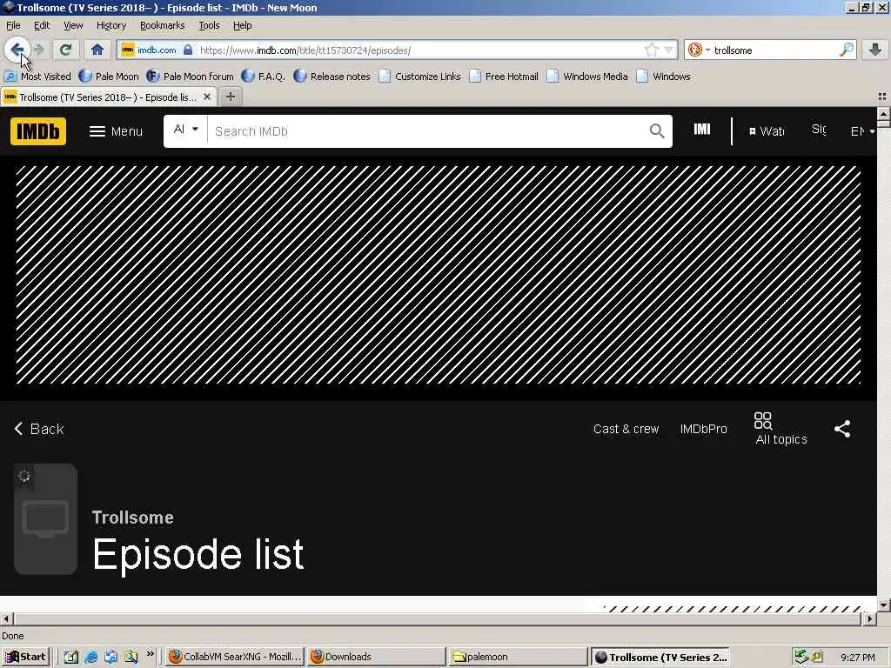Launch Internet Explorer from quick launch
This screenshot has width=891, height=668.
90,658
